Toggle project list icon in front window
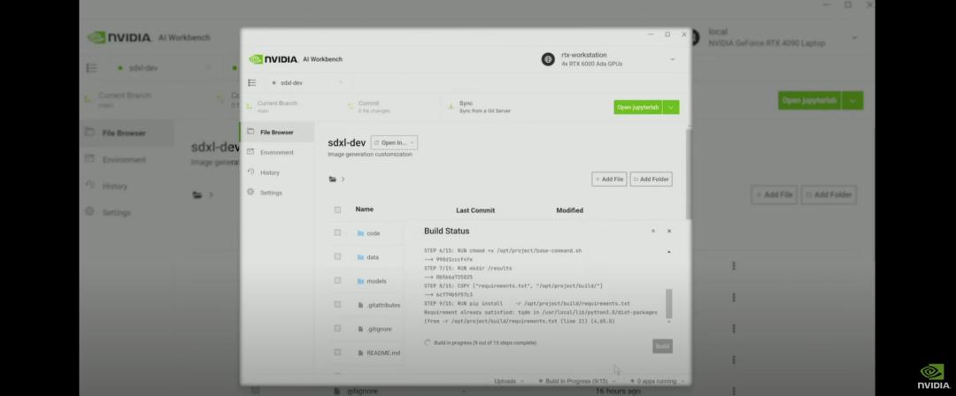The image size is (956, 396). [251, 83]
